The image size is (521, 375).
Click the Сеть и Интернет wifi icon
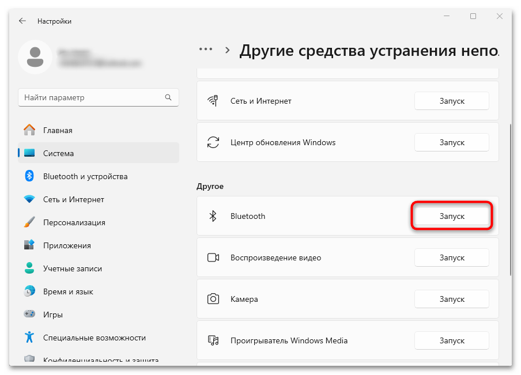point(29,199)
